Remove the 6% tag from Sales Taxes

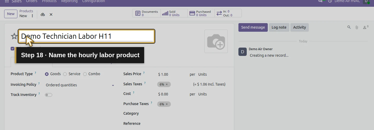(167, 84)
